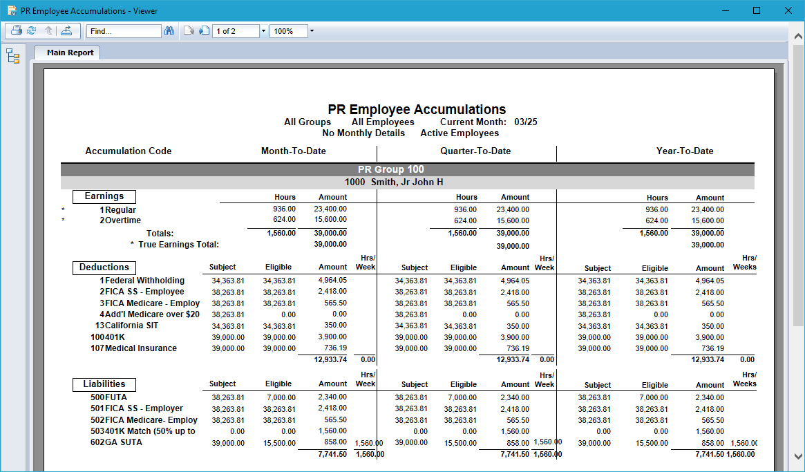This screenshot has width=805, height=472.
Task: Minimize the viewer window
Action: 726,11
